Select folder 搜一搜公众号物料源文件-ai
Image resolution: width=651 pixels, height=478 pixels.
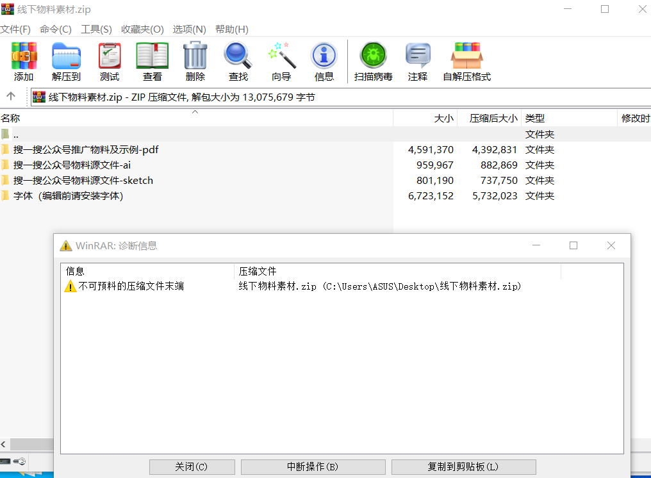point(72,165)
